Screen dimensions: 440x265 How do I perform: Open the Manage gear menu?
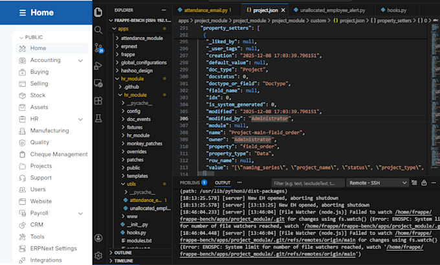pyautogui.click(x=98, y=255)
